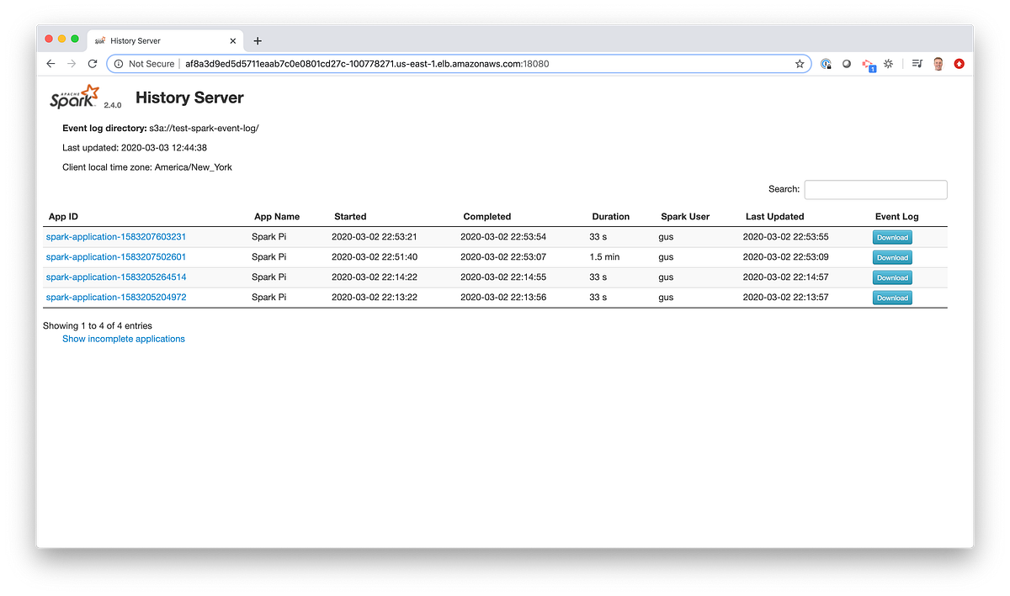Sort table by Duration column
This screenshot has height=596, width=1010.
[x=610, y=216]
